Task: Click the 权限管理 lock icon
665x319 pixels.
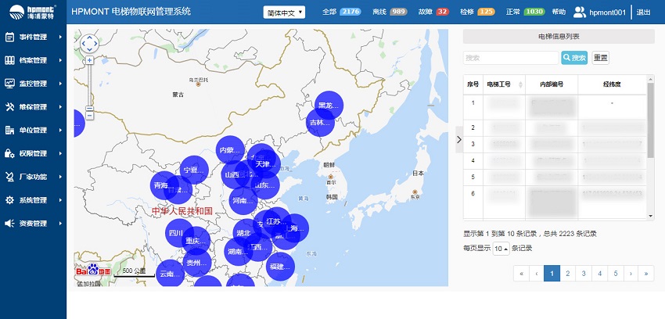Action: click(x=9, y=153)
